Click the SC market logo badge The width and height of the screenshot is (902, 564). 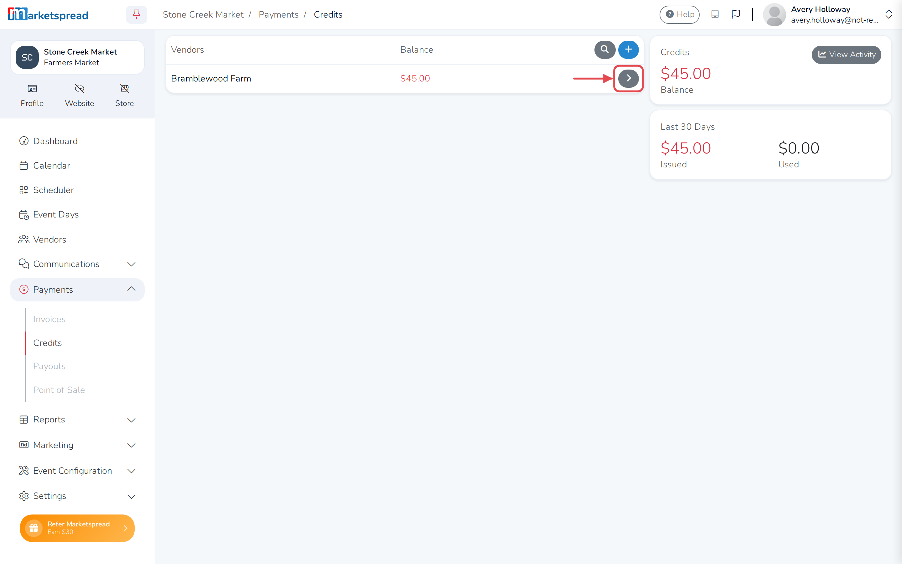[27, 57]
